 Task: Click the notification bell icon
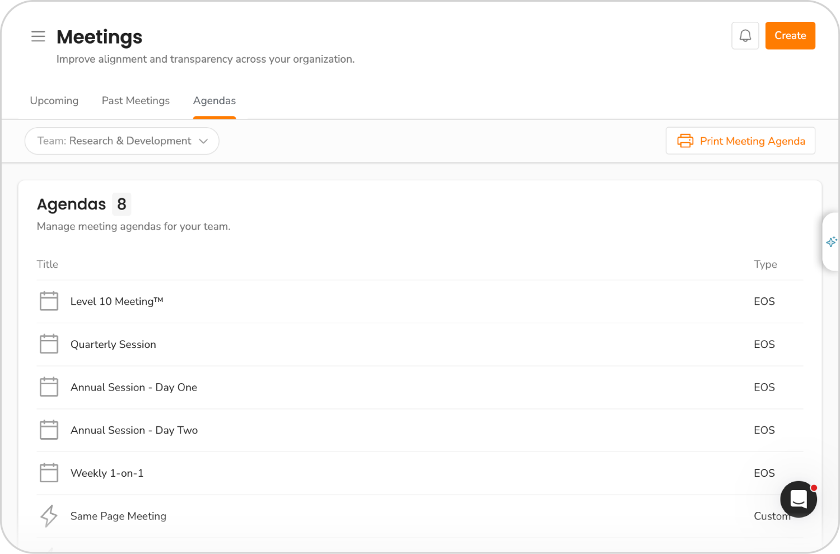tap(745, 35)
